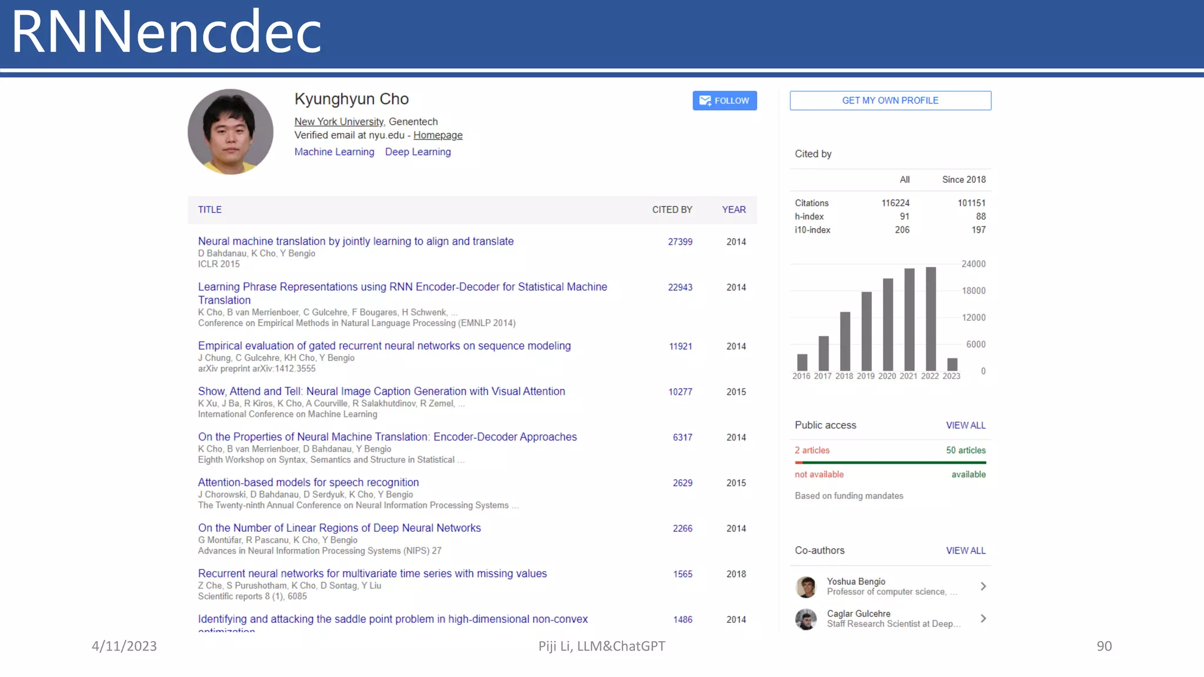Open 27399 citation count link
This screenshot has height=677, width=1204.
click(680, 242)
